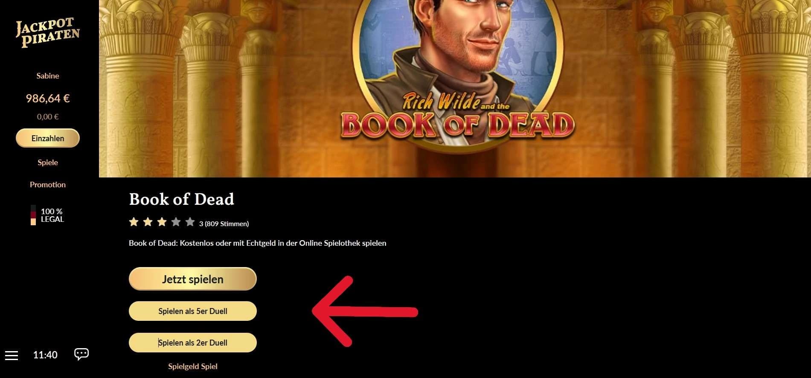Rate the game five stars
This screenshot has height=378, width=811.
tap(190, 222)
